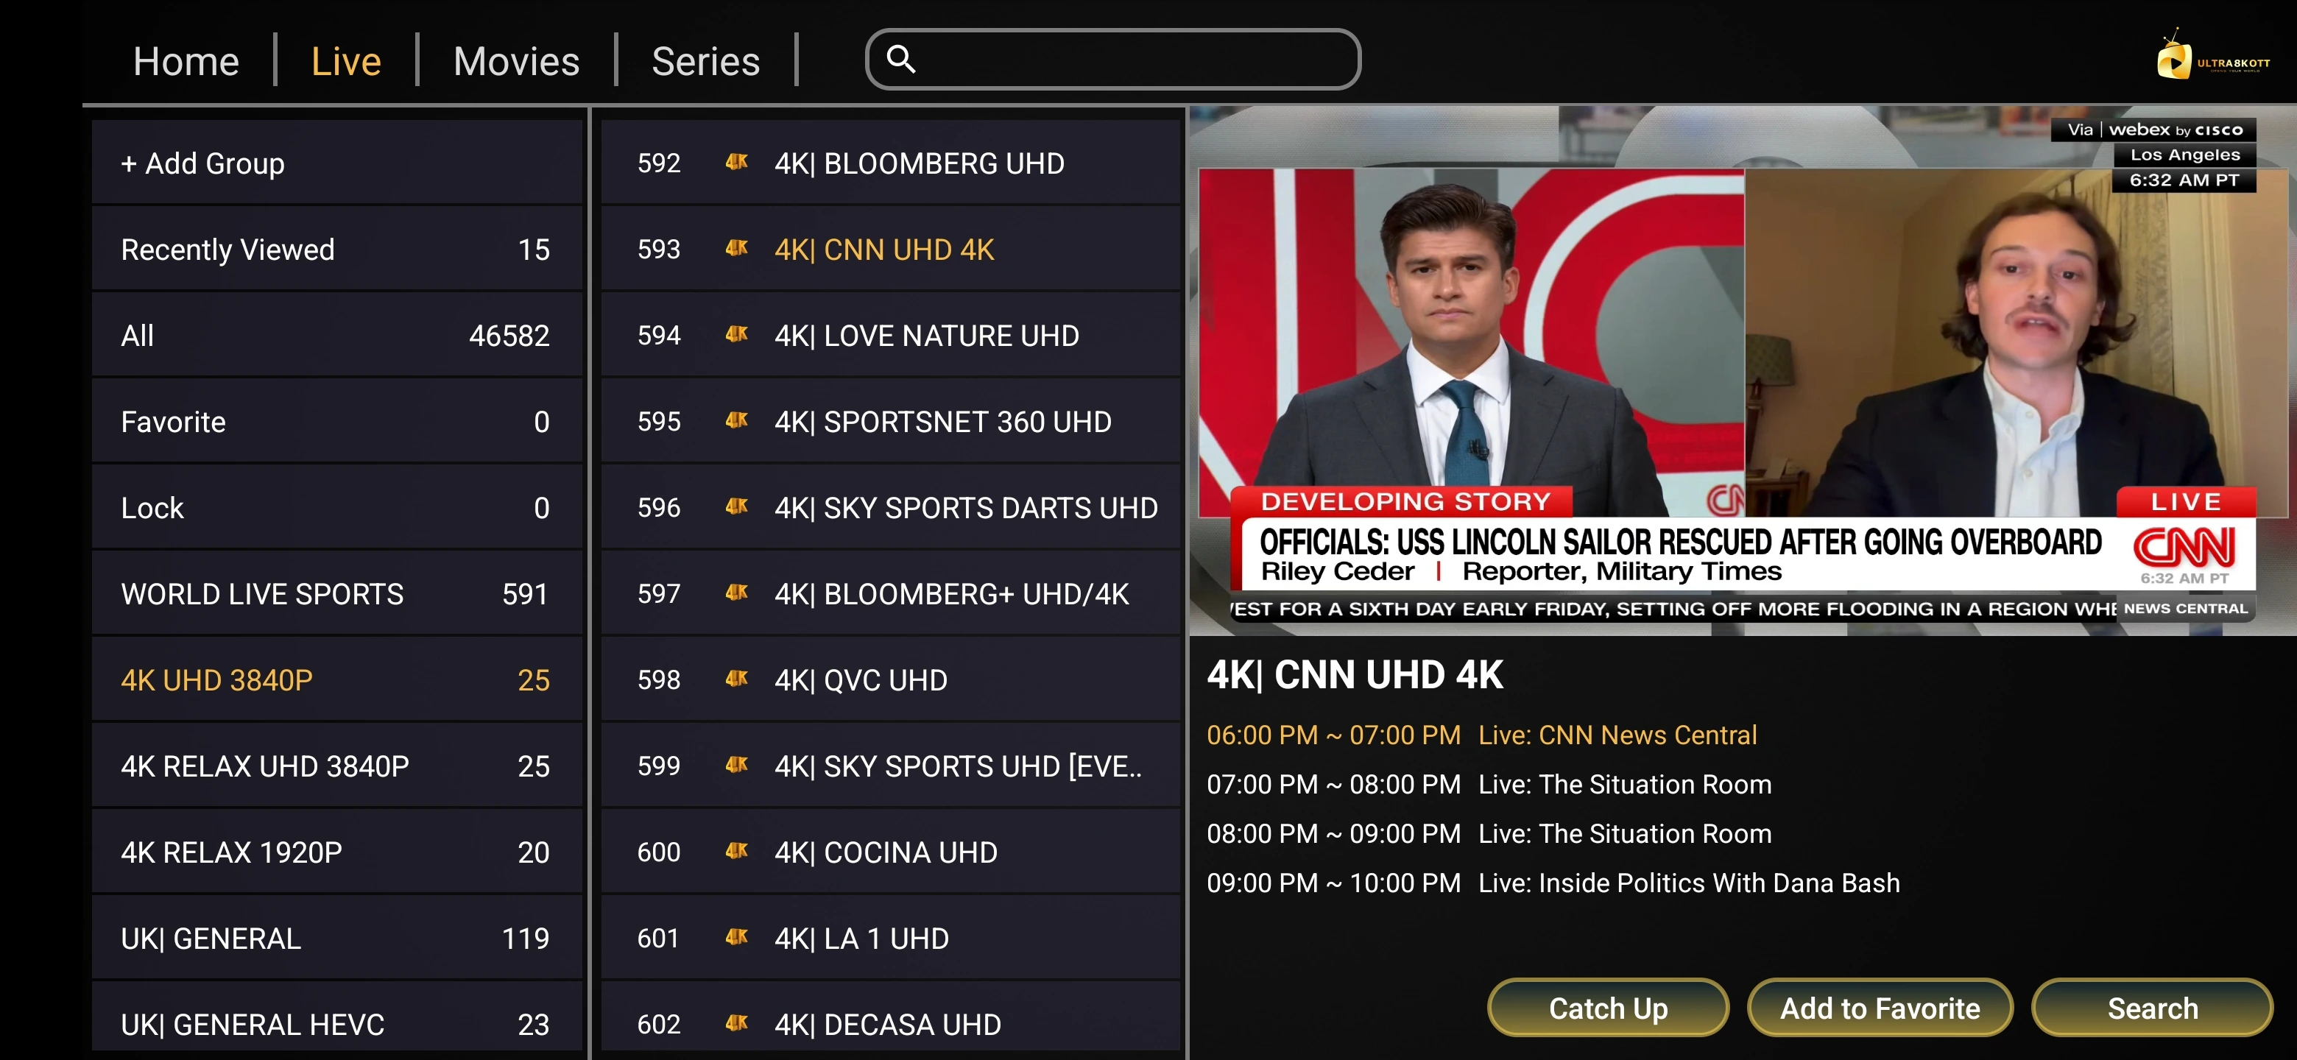Open the Favorite group
This screenshot has width=2297, height=1060.
coord(337,422)
